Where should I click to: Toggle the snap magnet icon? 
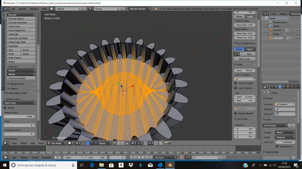146,143
